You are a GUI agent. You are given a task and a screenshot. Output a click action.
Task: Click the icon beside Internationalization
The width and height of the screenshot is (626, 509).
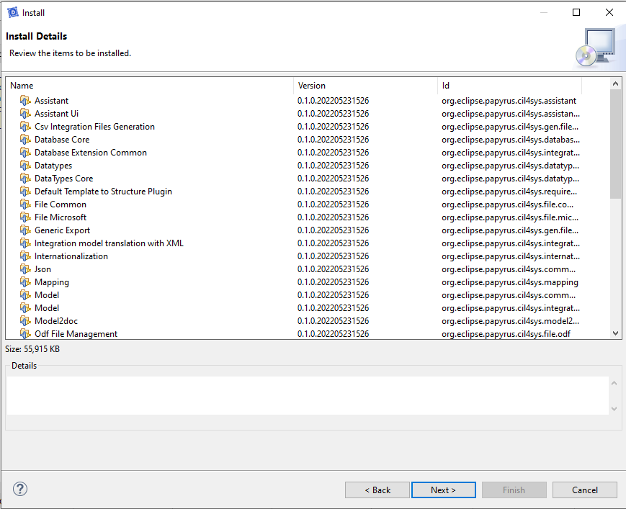[x=25, y=256]
